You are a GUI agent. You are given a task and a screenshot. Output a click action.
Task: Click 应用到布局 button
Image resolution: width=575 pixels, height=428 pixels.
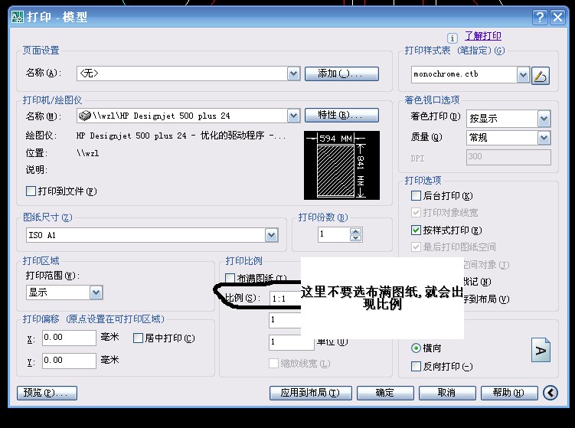tap(311, 393)
